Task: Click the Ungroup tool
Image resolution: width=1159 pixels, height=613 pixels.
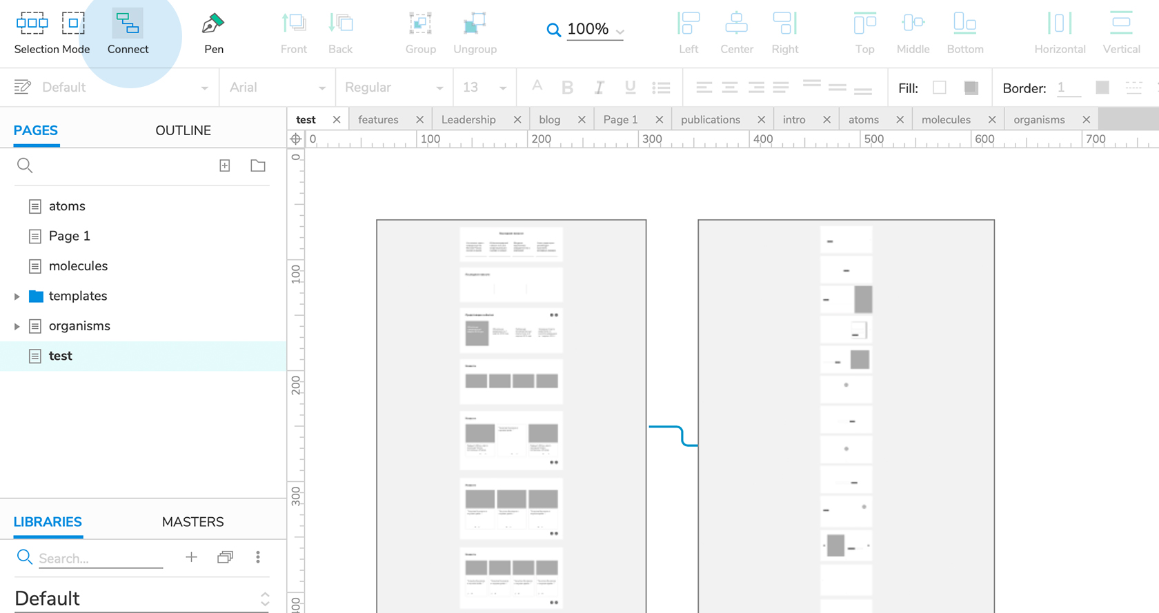Action: 475,32
